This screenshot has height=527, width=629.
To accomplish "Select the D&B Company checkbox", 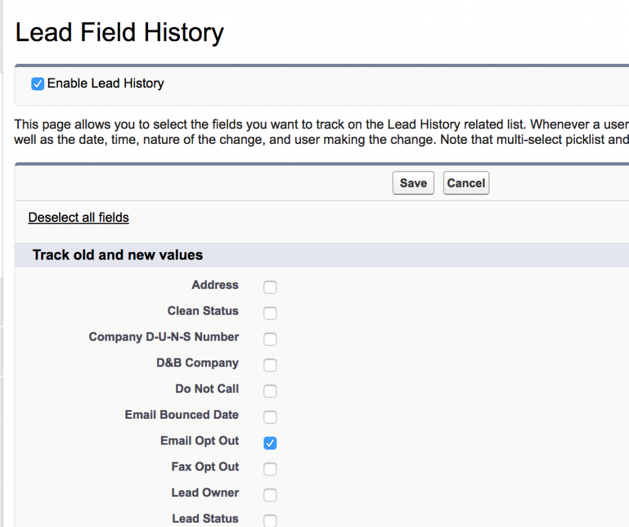I will (270, 365).
